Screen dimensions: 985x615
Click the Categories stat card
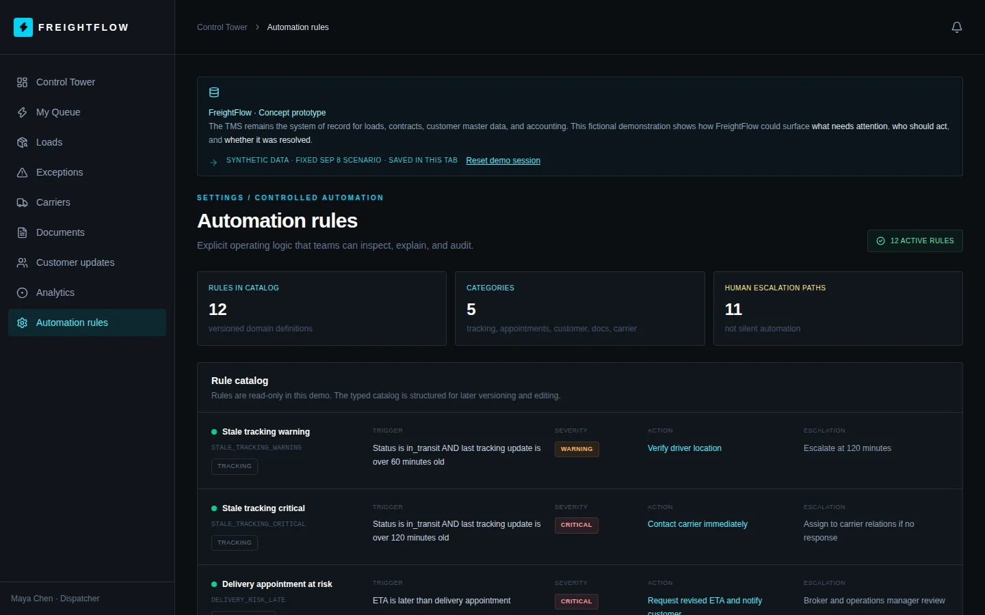[x=580, y=308]
